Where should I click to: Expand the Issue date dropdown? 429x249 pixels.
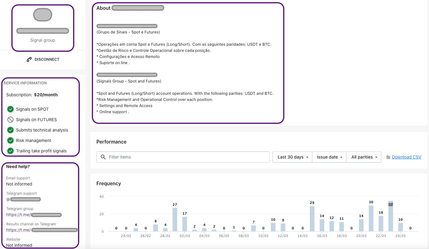(x=329, y=157)
